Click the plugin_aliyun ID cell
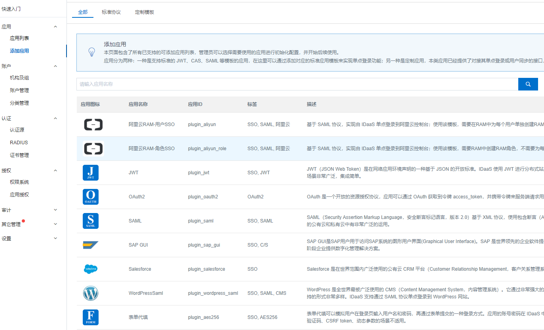This screenshot has width=544, height=330. tap(202, 124)
